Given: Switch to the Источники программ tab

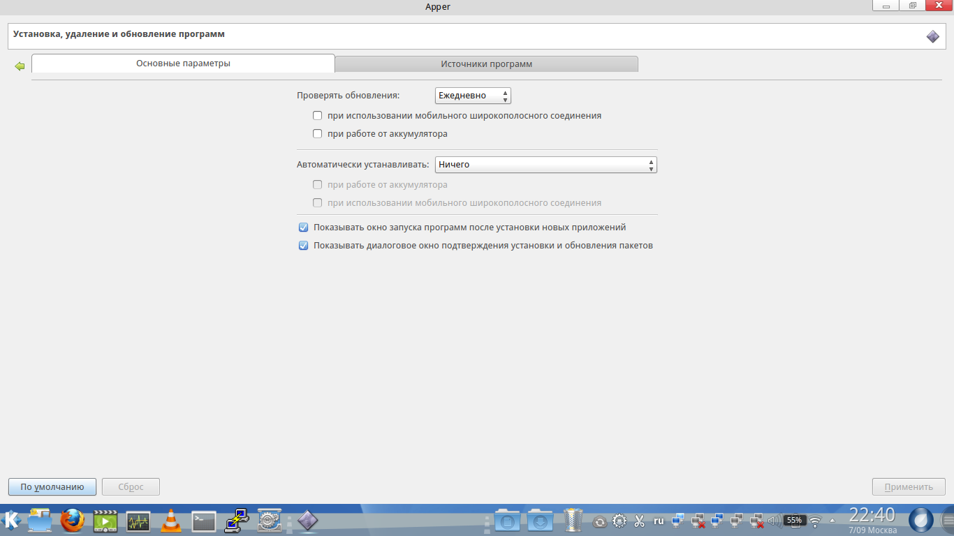Looking at the screenshot, I should (x=487, y=64).
